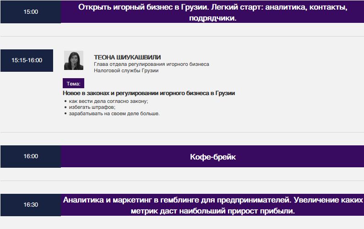Click bullet 'избегать штрафов'
The height and width of the screenshot is (229, 364).
click(92, 107)
